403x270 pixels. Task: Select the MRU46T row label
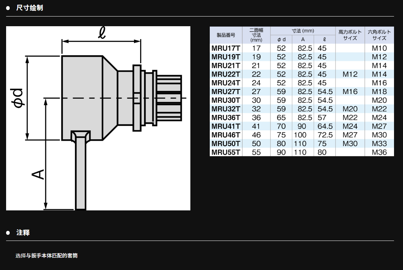(226, 135)
